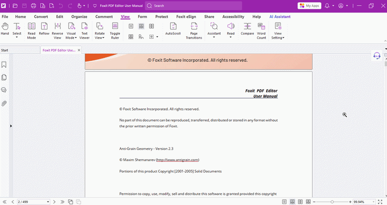
Task: Open file from quick access toolbar
Action: [15, 6]
